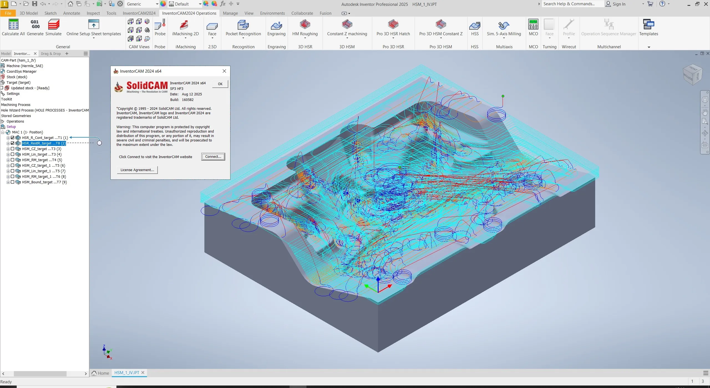Click the Pan hand icon in navigation bar
The image size is (710, 388).
[x=705, y=112]
